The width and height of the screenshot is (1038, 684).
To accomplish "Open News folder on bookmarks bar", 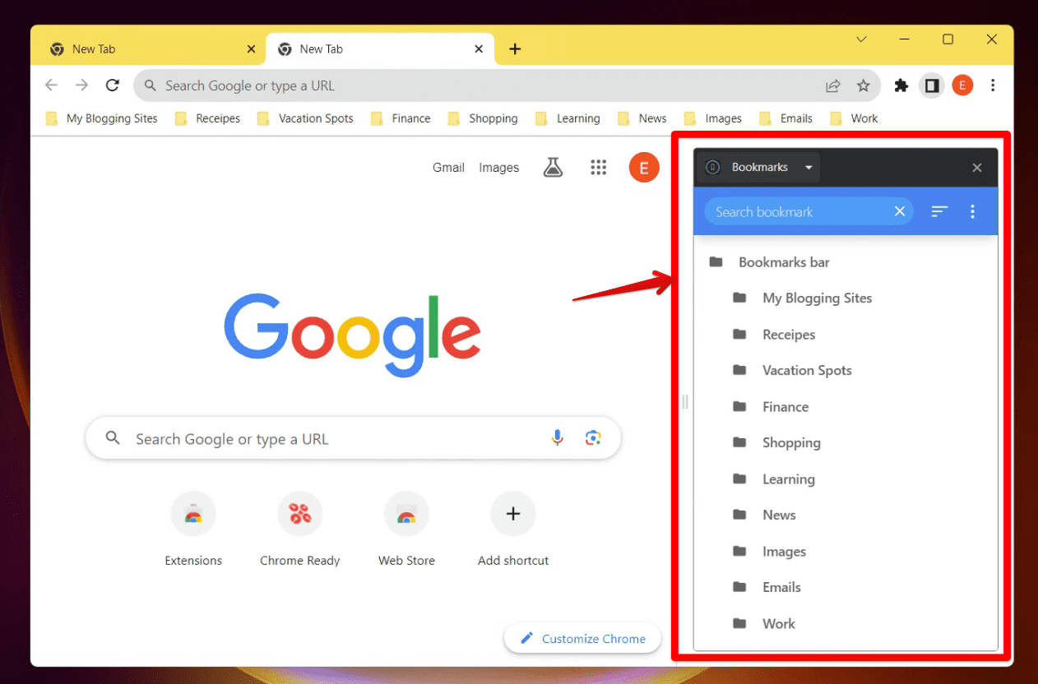I will (x=642, y=118).
